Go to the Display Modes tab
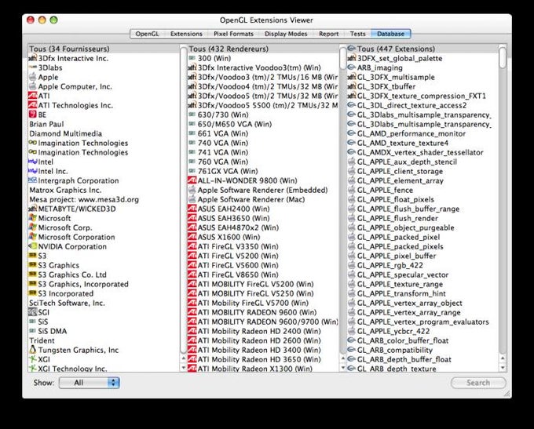The width and height of the screenshot is (534, 429). click(x=286, y=34)
